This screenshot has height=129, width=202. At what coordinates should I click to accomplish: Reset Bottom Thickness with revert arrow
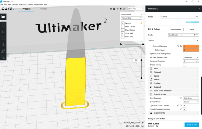tap(178, 46)
